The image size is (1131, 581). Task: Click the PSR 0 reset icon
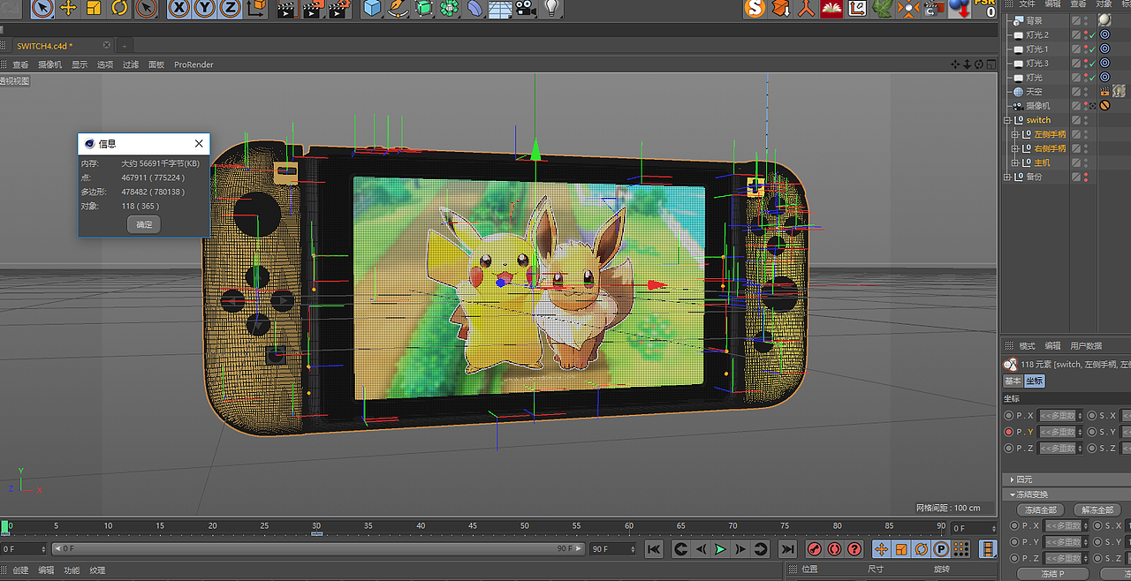pyautogui.click(x=985, y=8)
